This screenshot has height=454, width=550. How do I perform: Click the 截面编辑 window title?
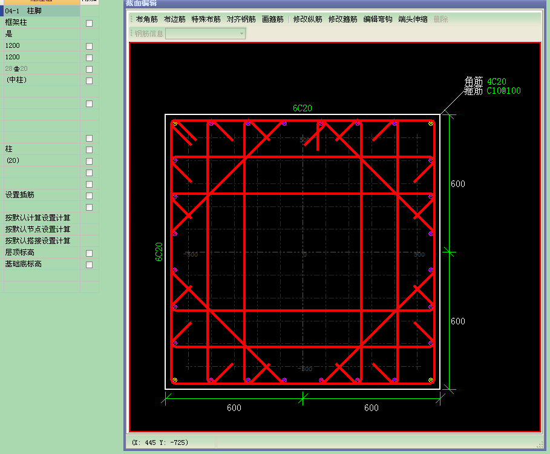pos(142,3)
